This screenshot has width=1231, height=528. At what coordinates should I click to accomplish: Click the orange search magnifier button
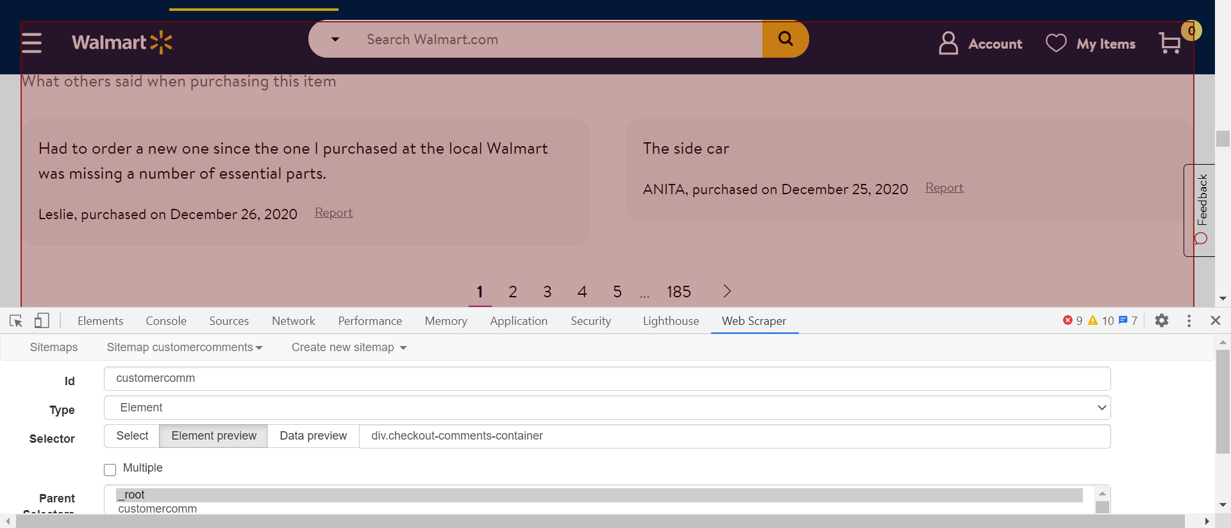point(785,39)
